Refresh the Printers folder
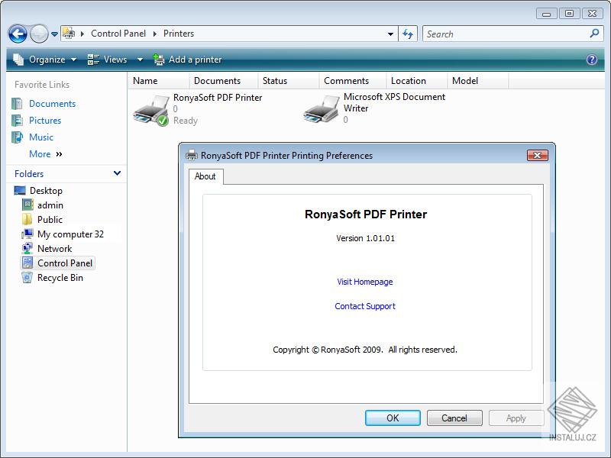Viewport: 611px width, 458px height. point(408,34)
